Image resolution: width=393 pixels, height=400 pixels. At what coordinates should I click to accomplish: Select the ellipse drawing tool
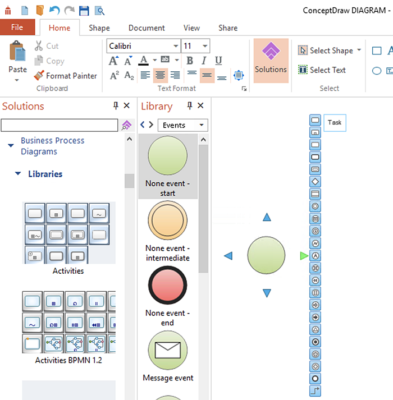pos(377,71)
